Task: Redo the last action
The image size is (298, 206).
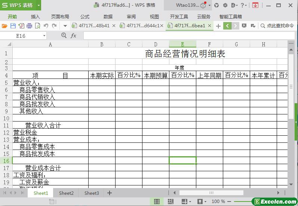Action: pos(54,26)
